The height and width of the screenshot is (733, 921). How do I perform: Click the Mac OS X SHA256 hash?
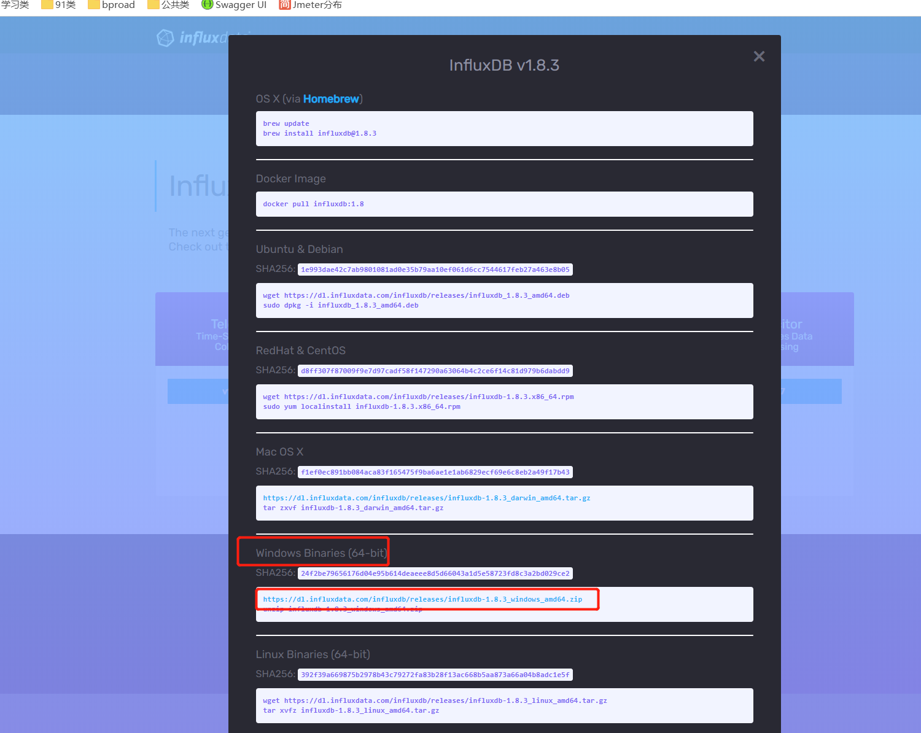435,472
